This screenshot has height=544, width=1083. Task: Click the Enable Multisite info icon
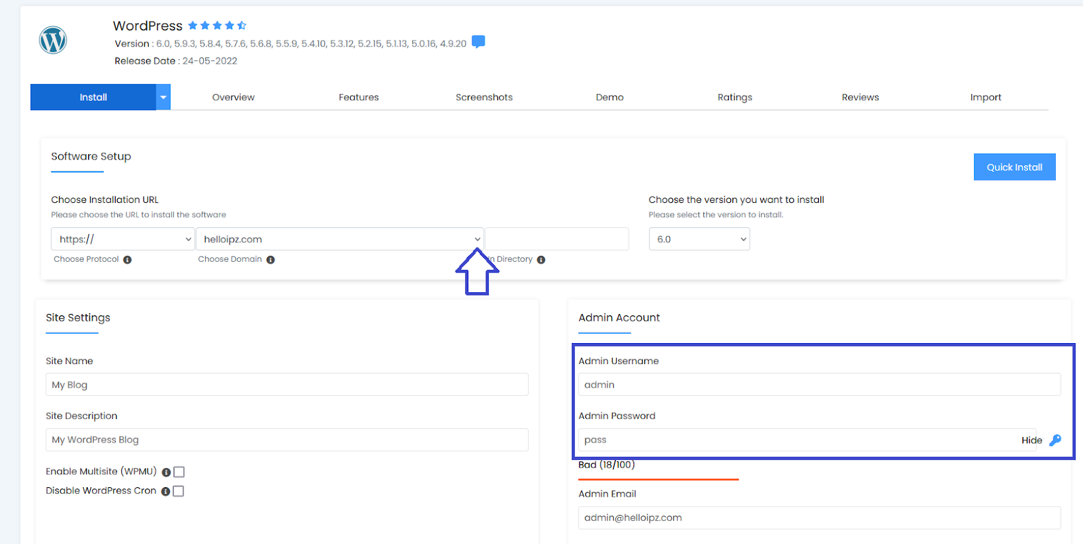click(x=166, y=472)
